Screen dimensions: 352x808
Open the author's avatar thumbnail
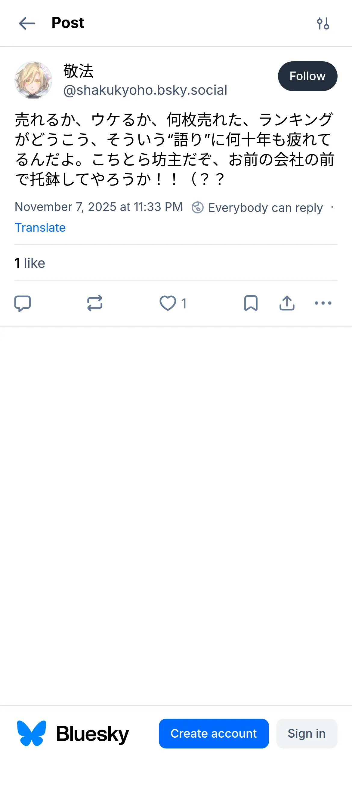[x=33, y=80]
